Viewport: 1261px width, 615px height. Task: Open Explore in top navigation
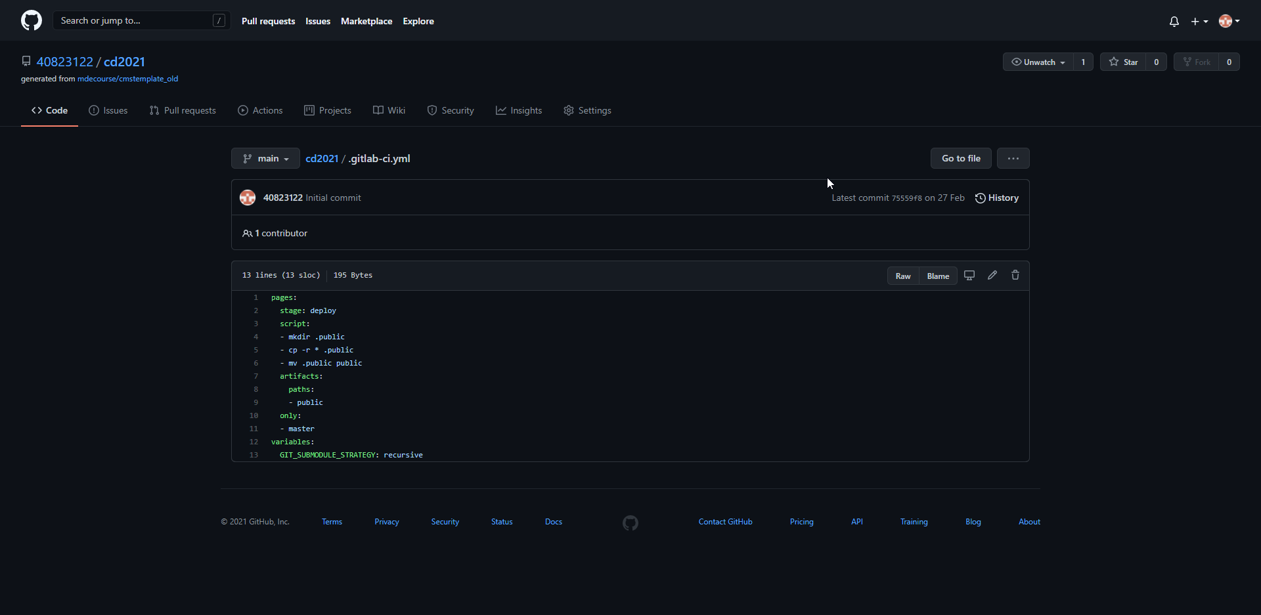(x=418, y=21)
